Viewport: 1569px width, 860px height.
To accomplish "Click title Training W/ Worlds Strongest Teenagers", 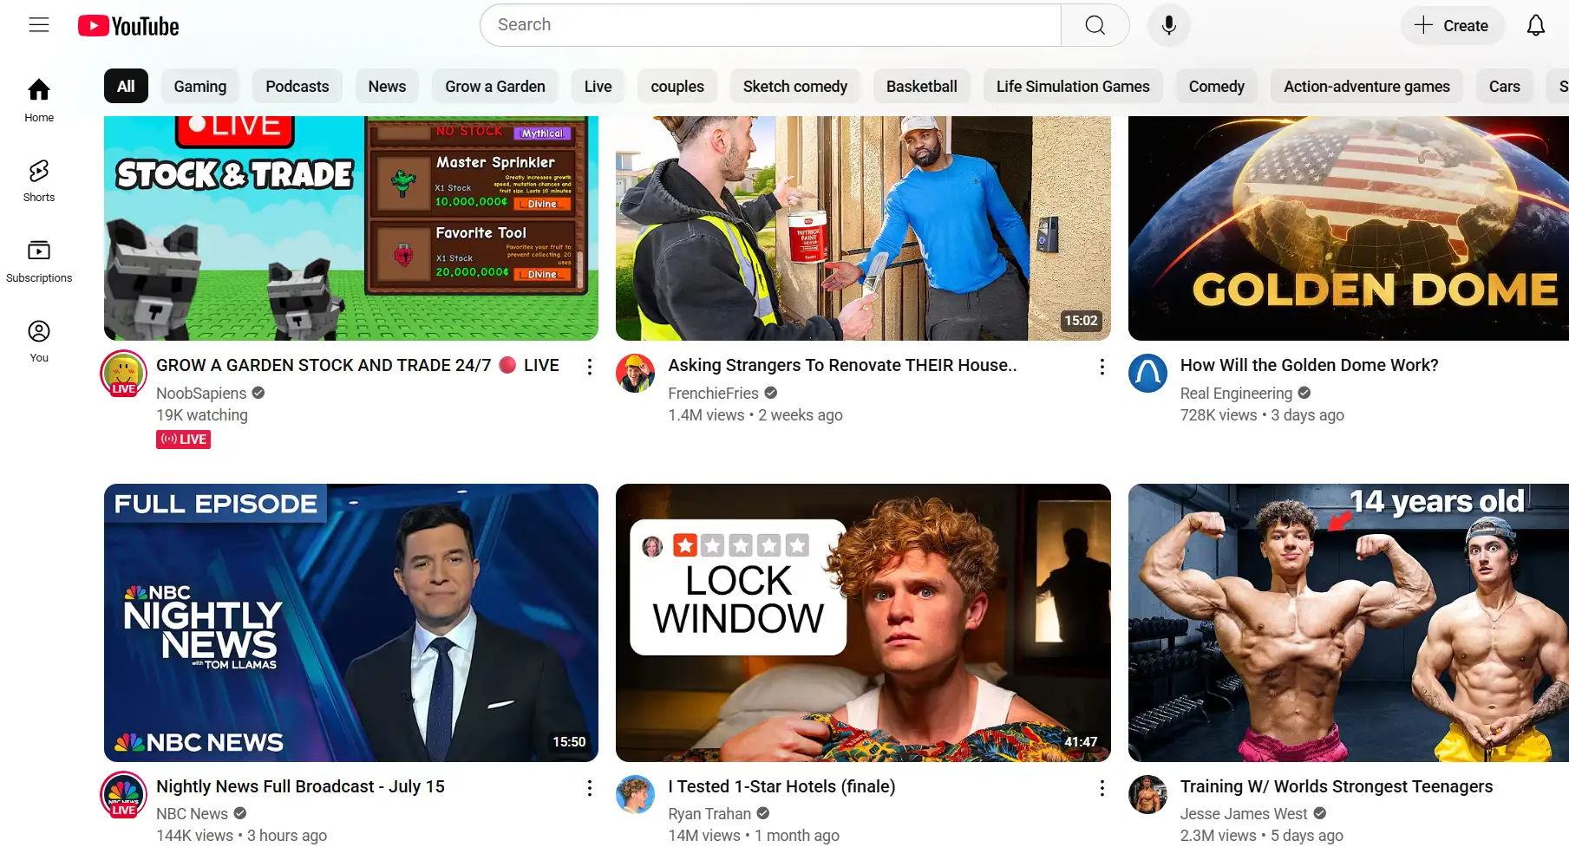I will click(1337, 786).
